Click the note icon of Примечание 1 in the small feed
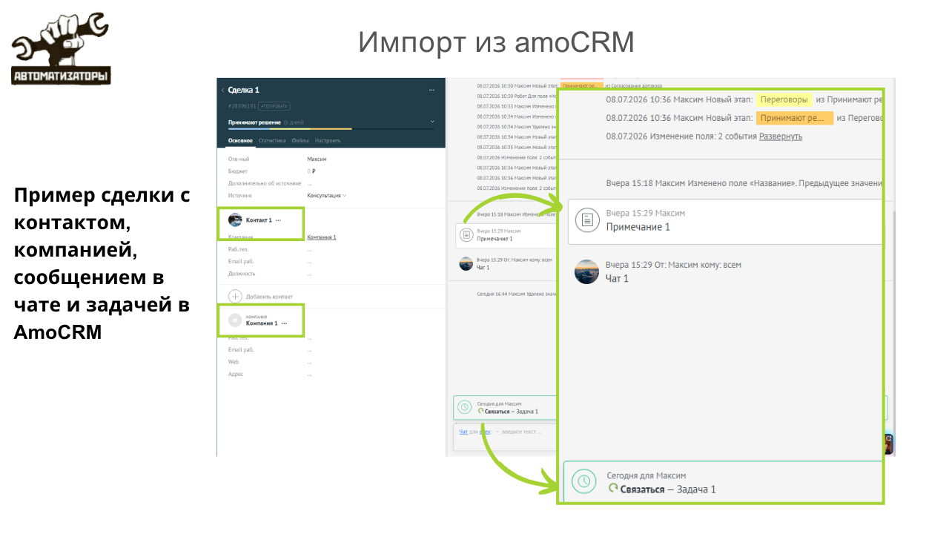This screenshot has width=949, height=534. click(x=466, y=235)
